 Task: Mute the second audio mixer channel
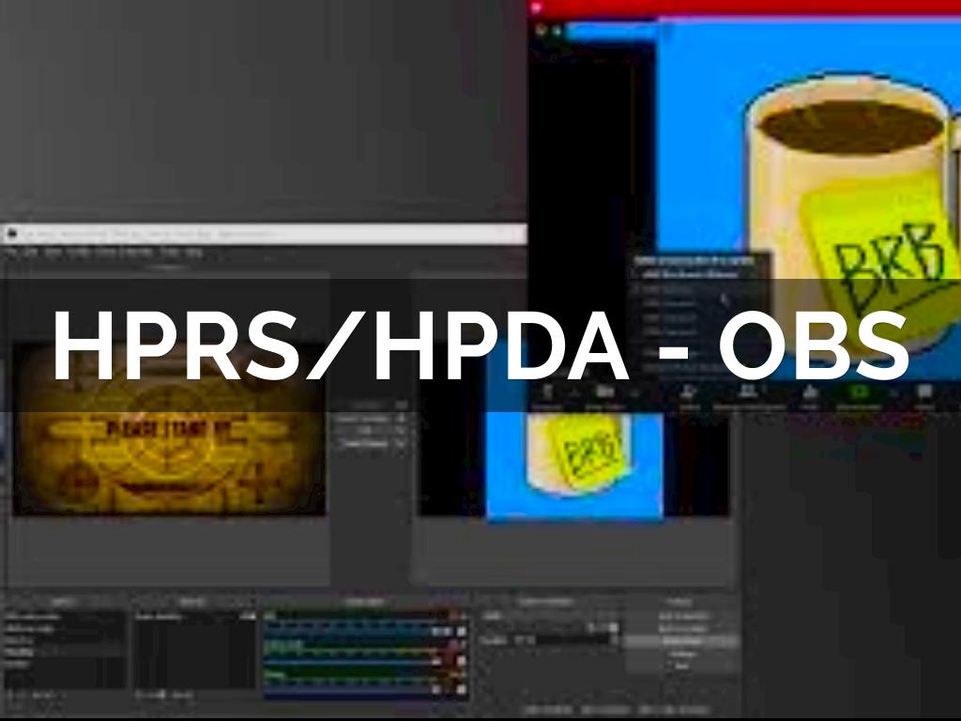tap(460, 647)
